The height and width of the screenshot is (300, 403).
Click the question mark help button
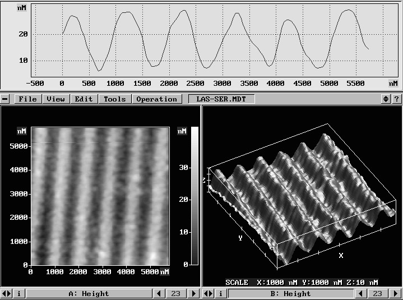tap(396, 99)
